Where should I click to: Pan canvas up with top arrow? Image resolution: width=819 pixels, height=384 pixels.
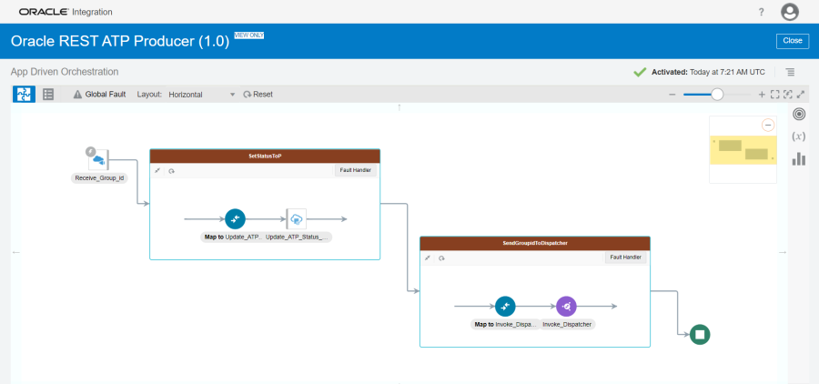pyautogui.click(x=399, y=107)
